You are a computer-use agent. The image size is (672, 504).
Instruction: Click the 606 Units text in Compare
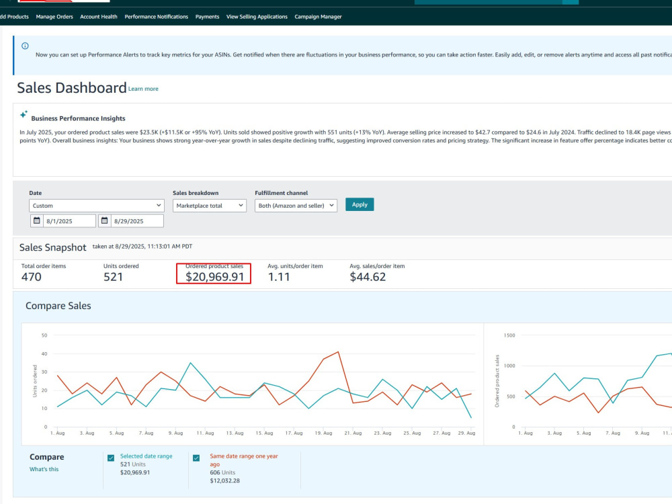tap(222, 472)
